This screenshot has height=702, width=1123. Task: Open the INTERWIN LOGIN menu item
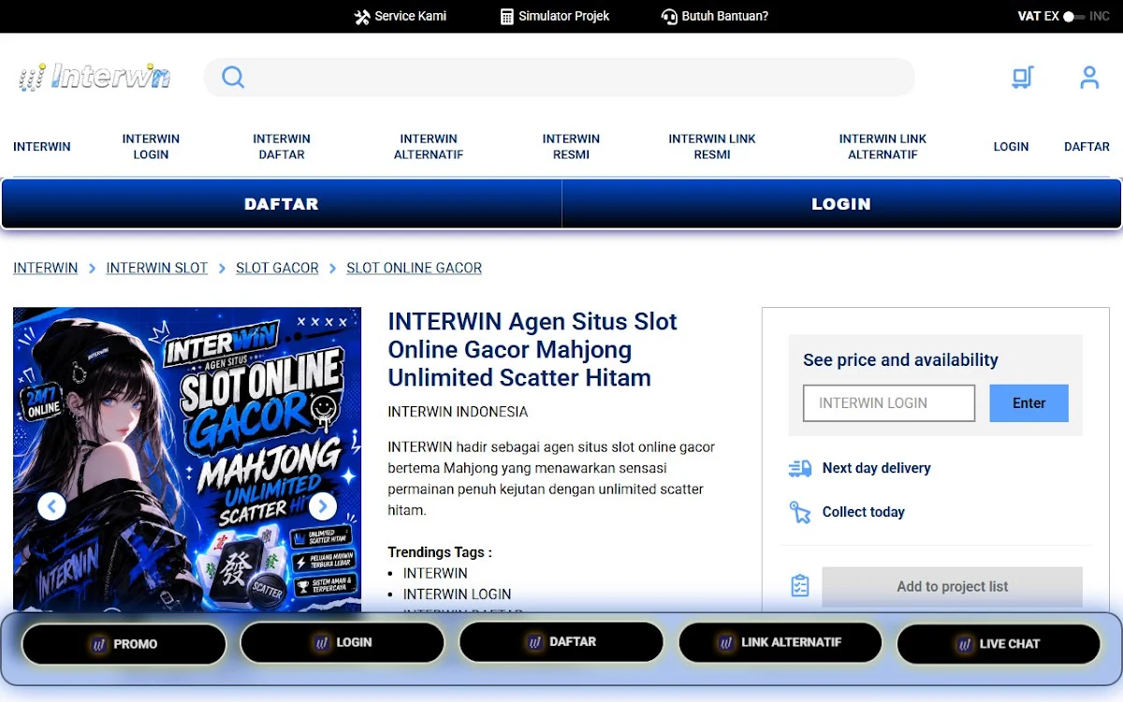pos(151,147)
